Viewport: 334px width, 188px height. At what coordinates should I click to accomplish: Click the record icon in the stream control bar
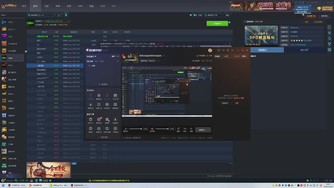coord(184,130)
